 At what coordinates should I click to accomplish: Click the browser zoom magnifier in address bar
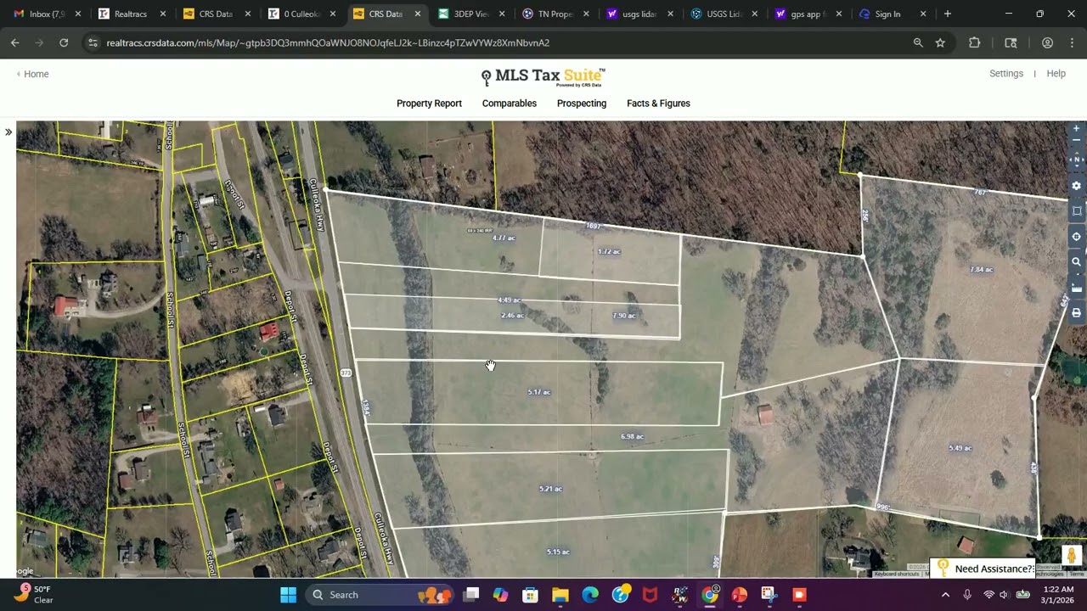click(x=918, y=42)
